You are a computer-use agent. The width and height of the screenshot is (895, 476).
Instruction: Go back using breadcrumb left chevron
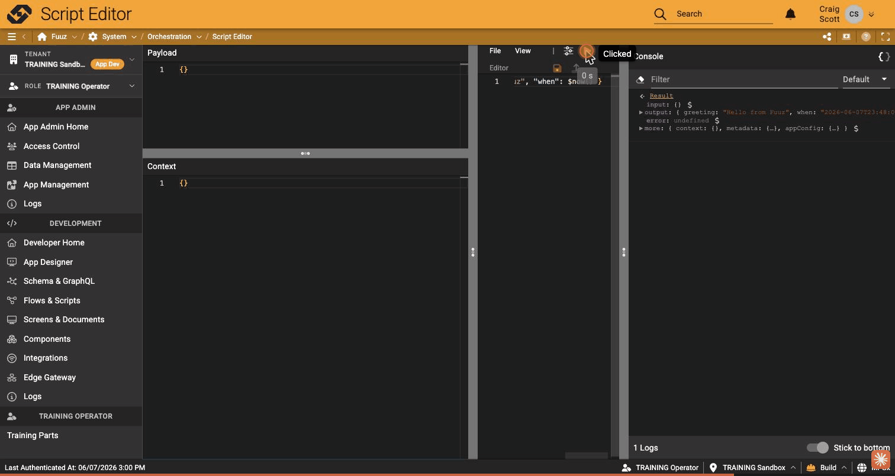tap(24, 37)
